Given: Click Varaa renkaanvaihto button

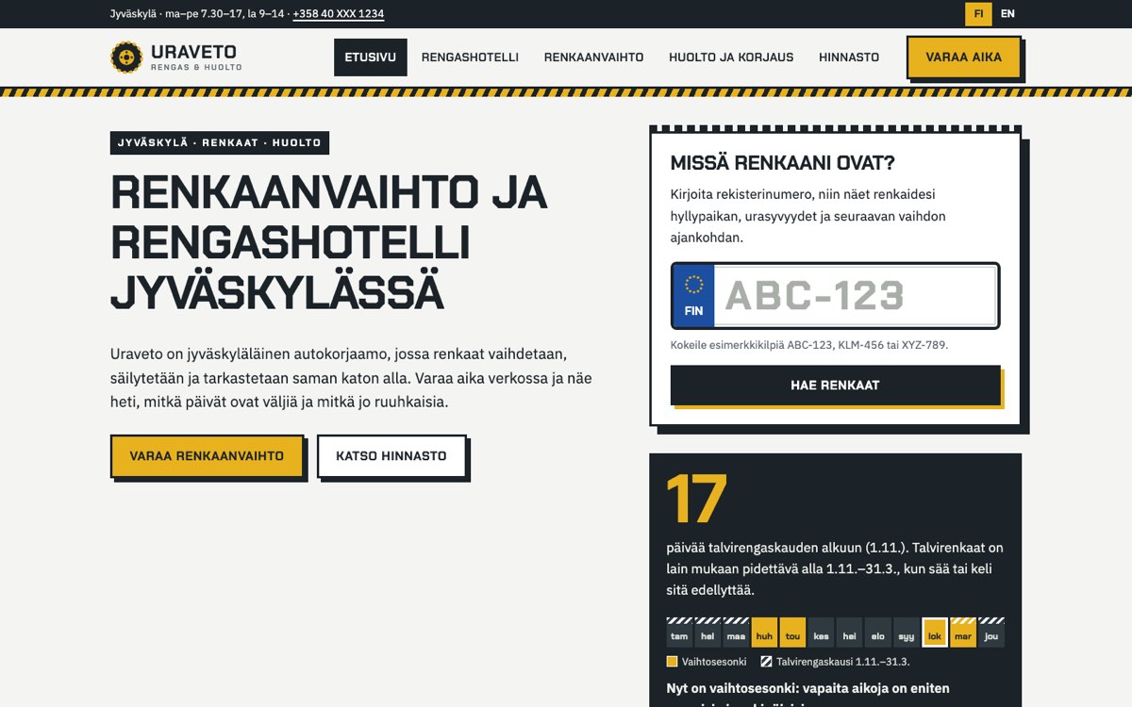Looking at the screenshot, I should tap(207, 456).
